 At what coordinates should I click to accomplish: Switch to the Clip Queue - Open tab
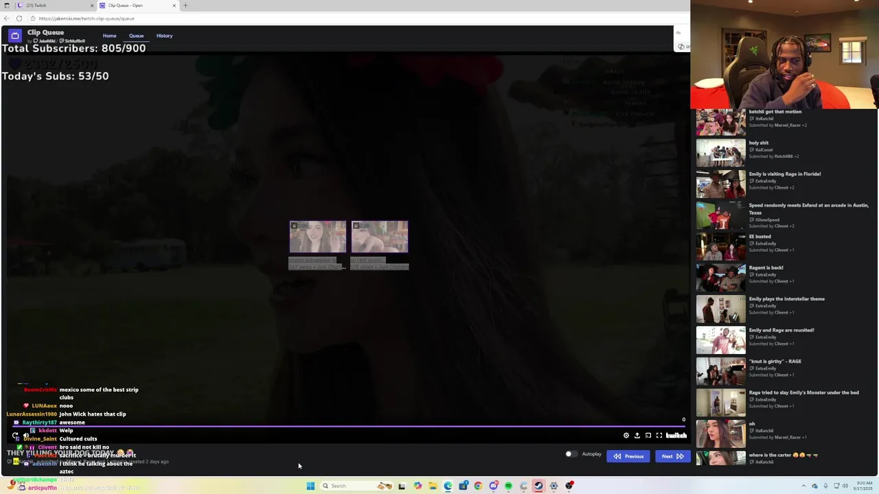(x=137, y=5)
